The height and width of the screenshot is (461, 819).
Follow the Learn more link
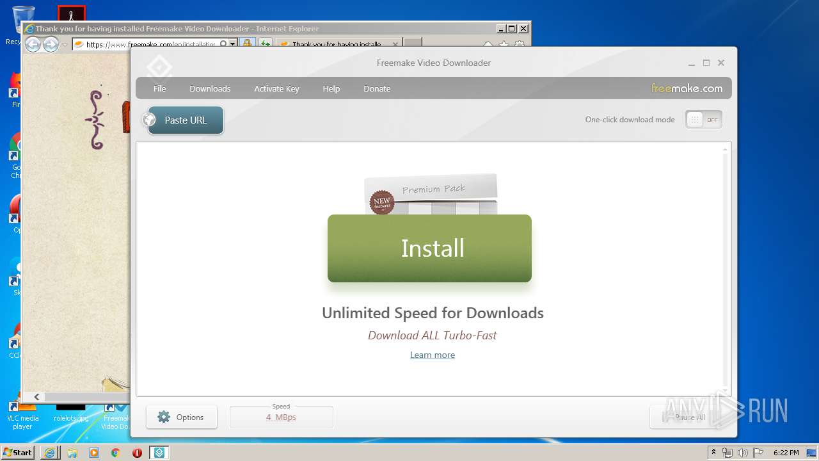[433, 355]
